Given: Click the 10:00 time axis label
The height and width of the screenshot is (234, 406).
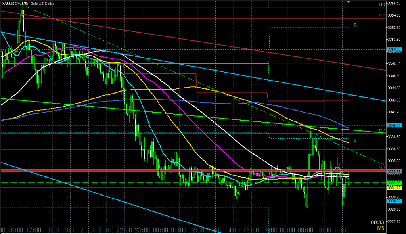Looking at the screenshot, I should pyautogui.click(x=324, y=230).
